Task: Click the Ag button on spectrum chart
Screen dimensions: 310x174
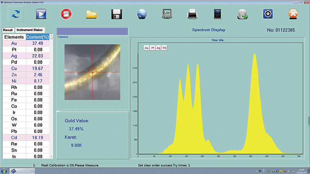Action: pos(158,48)
